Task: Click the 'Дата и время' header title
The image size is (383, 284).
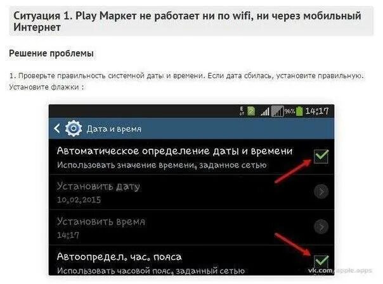Action: [x=114, y=129]
